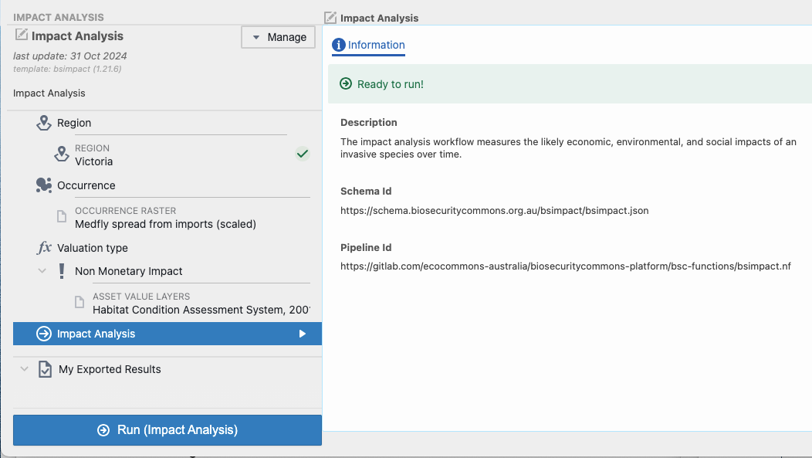Click the IMPACT ANALYSIS panel header text
812x458 pixels.
[x=59, y=17]
